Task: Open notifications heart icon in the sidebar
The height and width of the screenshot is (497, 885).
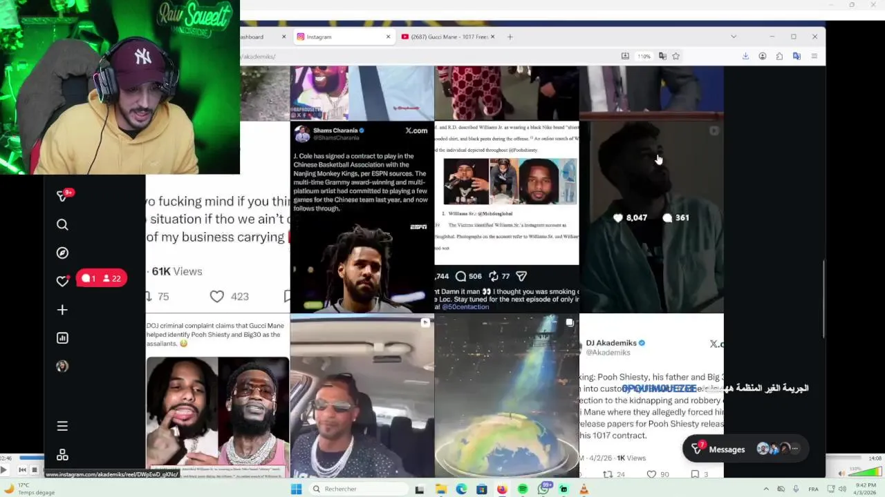Action: coord(62,281)
